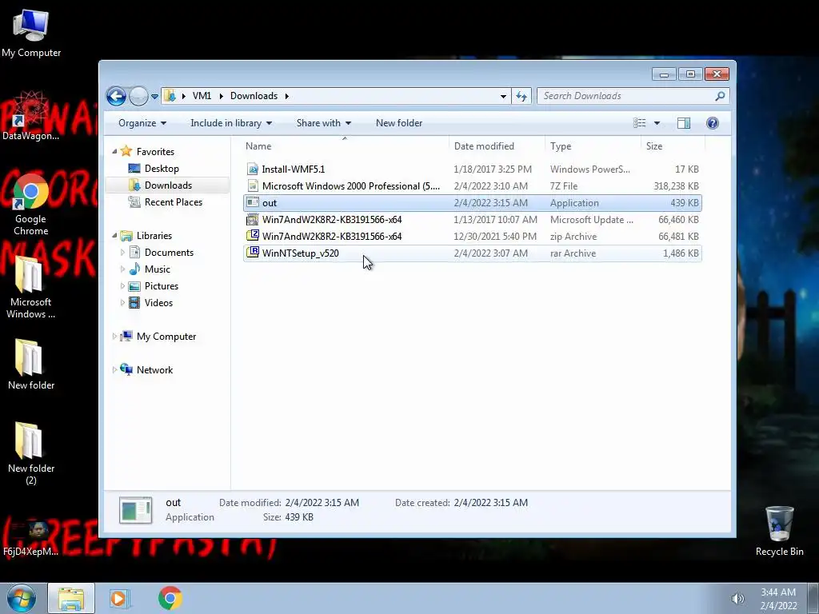Screen dimensions: 819x614
Task: Select the Win7AndW2K8R2 Microsoft Update file
Action: pos(472,220)
